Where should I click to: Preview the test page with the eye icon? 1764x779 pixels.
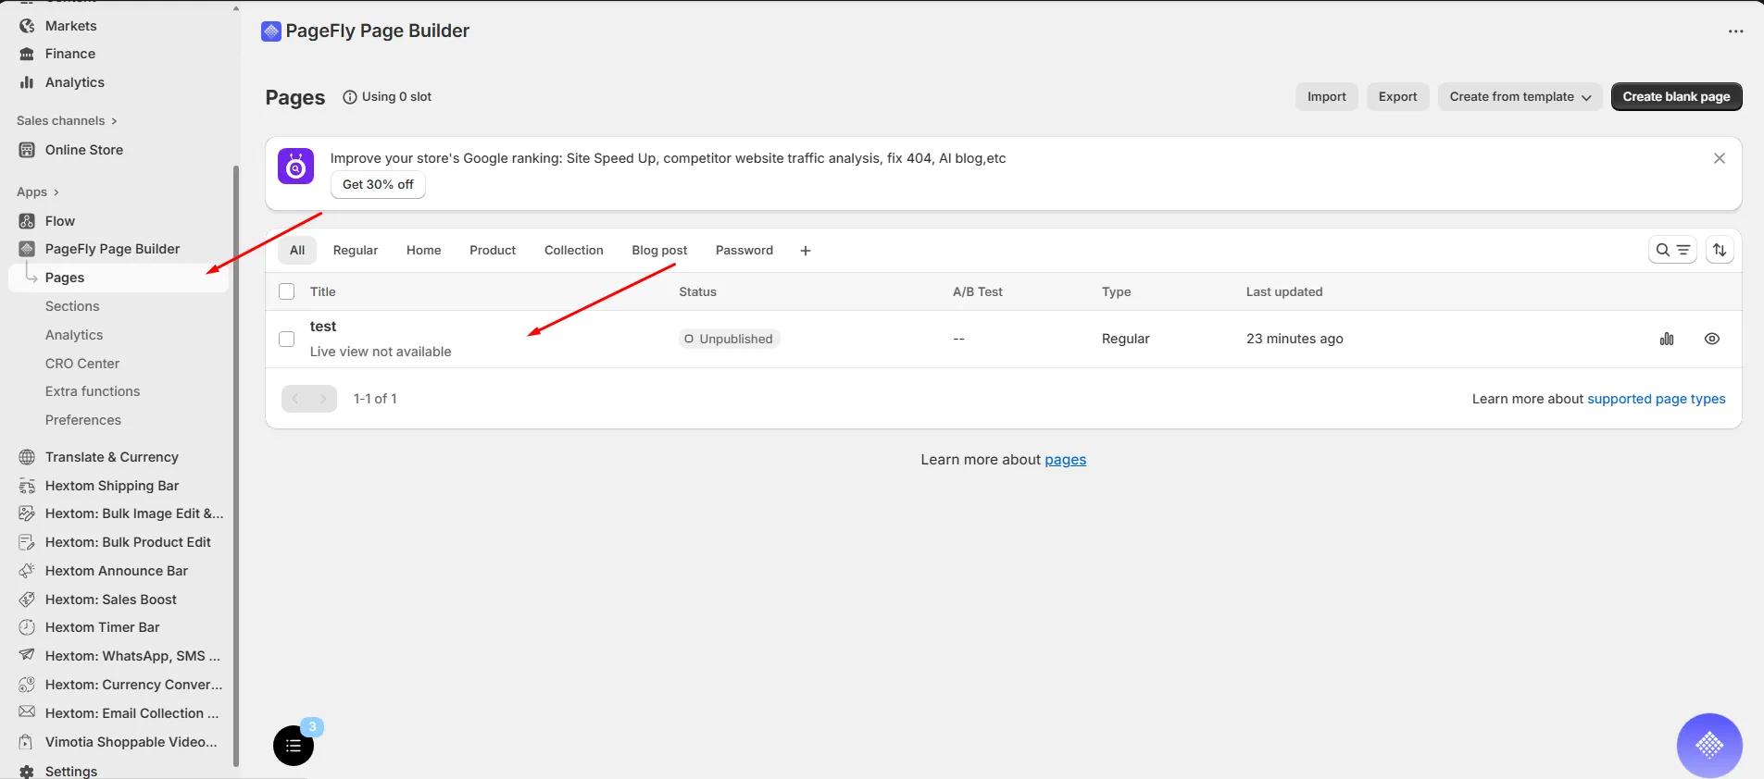click(x=1712, y=339)
